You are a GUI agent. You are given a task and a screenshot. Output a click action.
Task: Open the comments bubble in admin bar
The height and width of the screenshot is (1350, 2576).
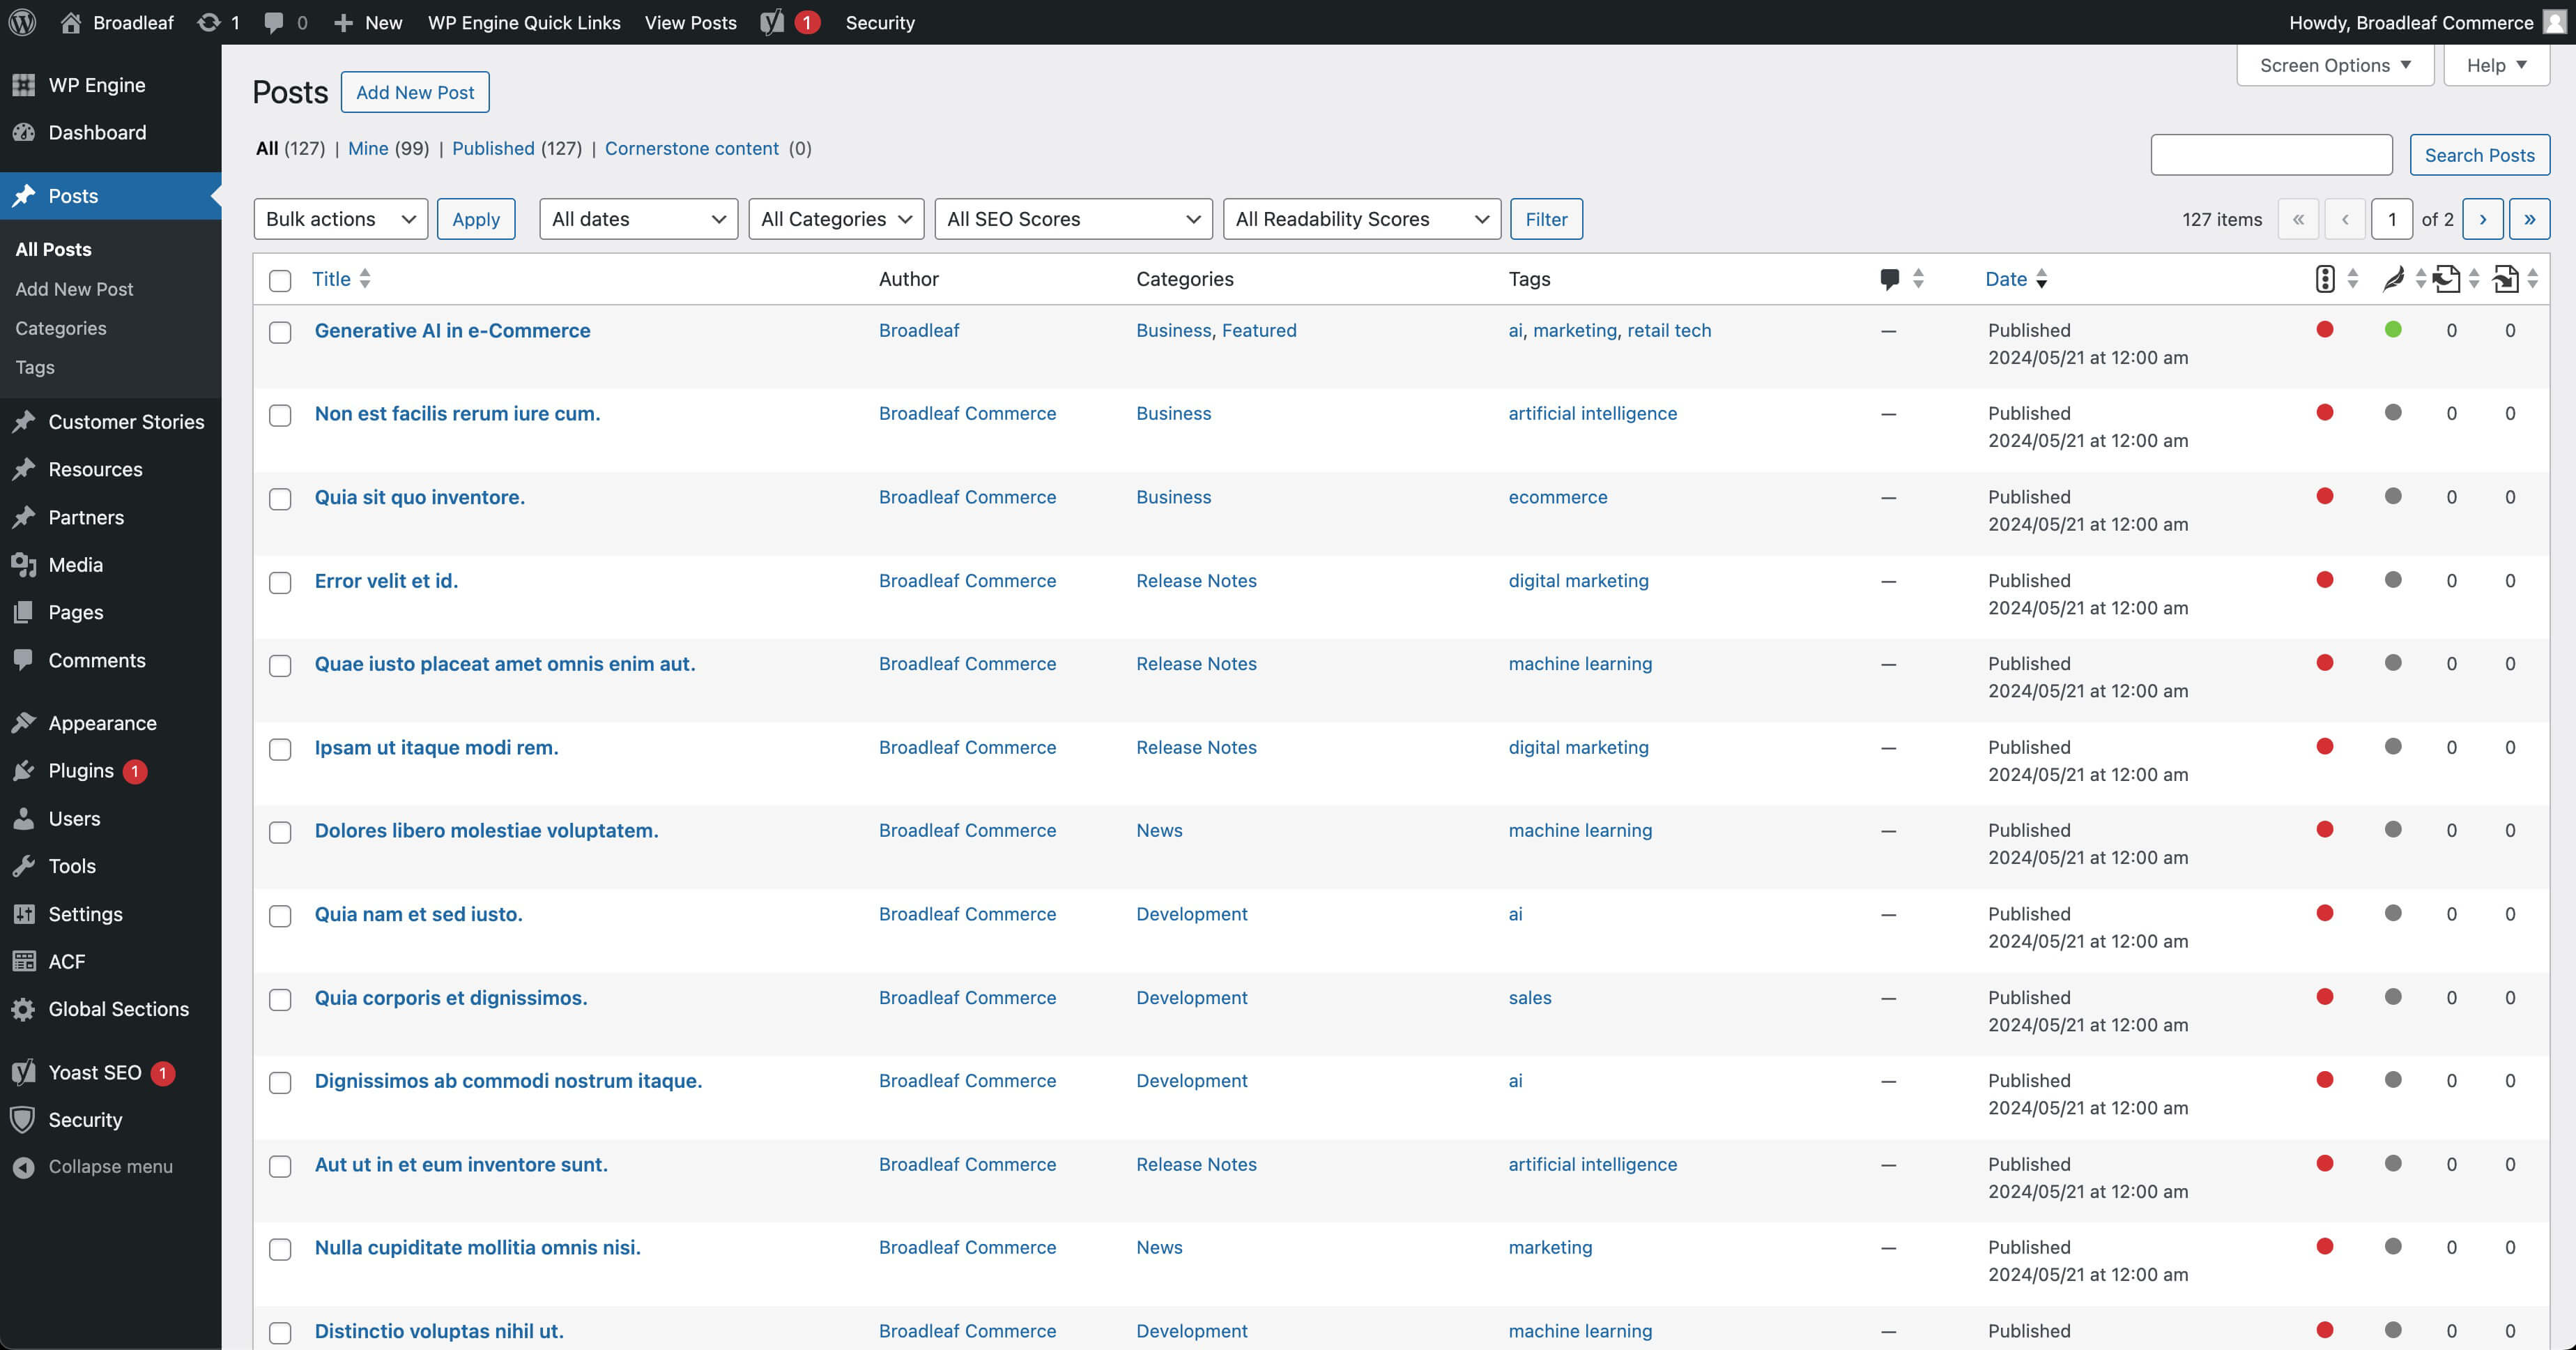[x=273, y=22]
